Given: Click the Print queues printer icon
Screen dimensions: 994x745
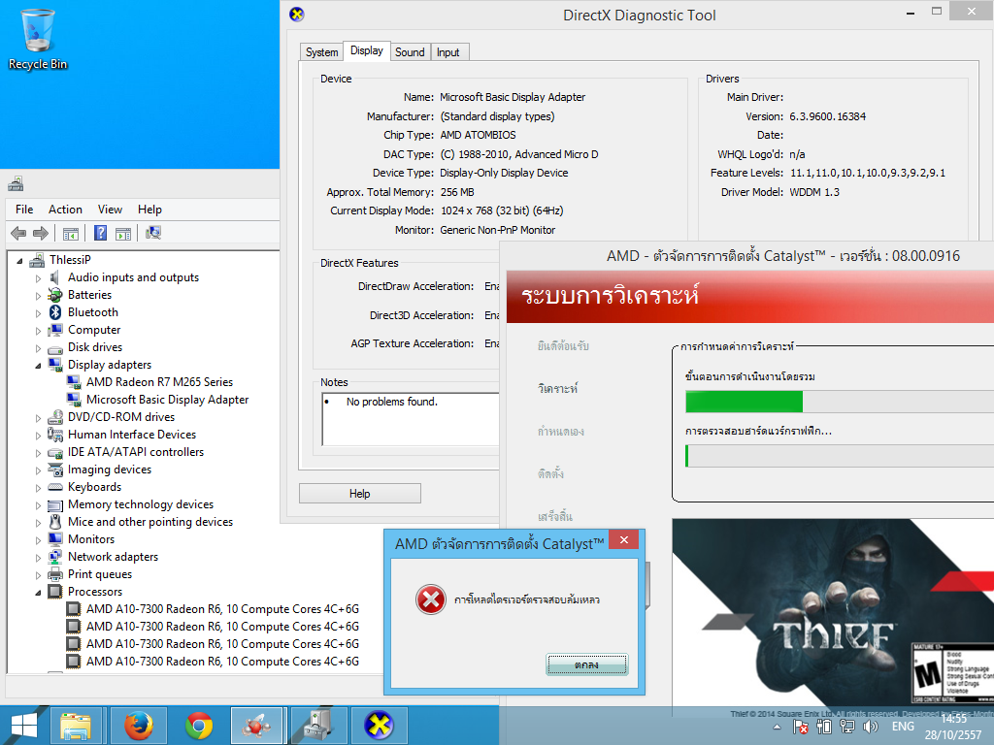Looking at the screenshot, I should (55, 574).
